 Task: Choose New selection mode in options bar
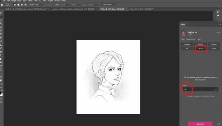tap(15, 5)
